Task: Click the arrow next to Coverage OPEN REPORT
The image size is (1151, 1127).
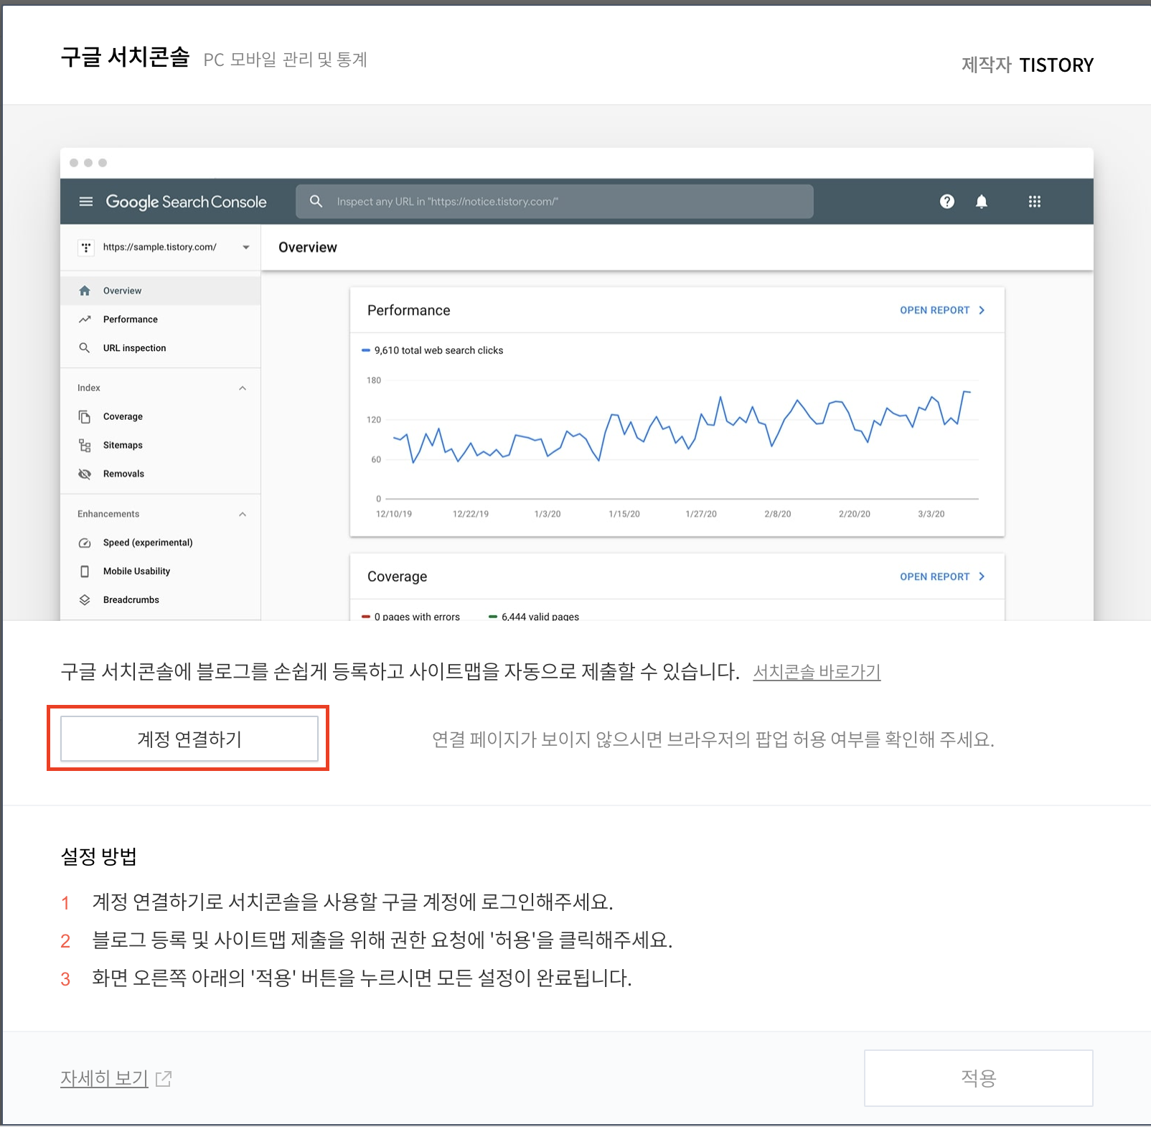Action: tap(982, 576)
